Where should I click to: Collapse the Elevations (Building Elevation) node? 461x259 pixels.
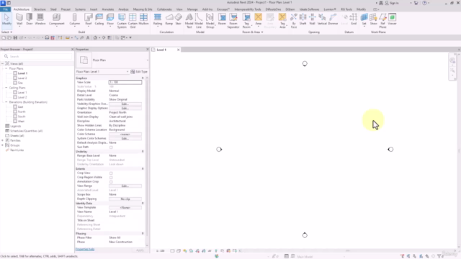(x=6, y=102)
